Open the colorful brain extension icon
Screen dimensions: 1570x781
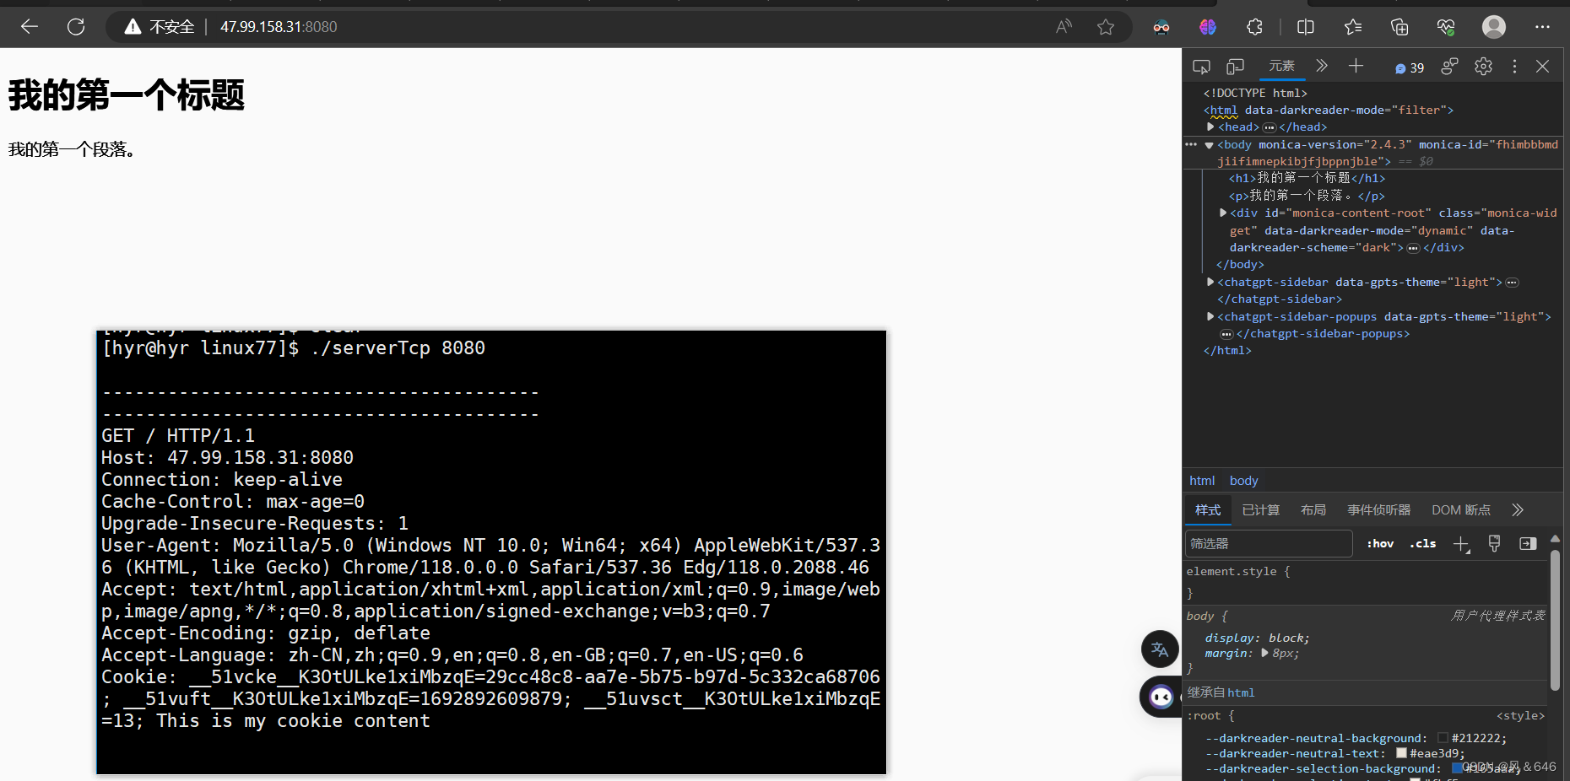tap(1208, 27)
